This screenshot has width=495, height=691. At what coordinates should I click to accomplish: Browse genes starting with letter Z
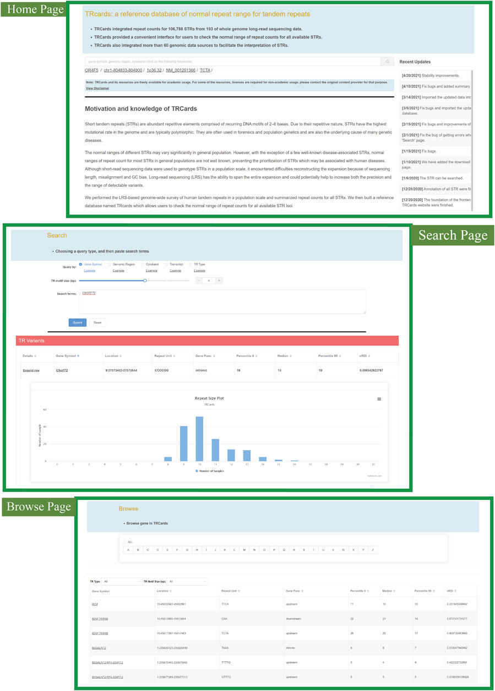pos(373,550)
